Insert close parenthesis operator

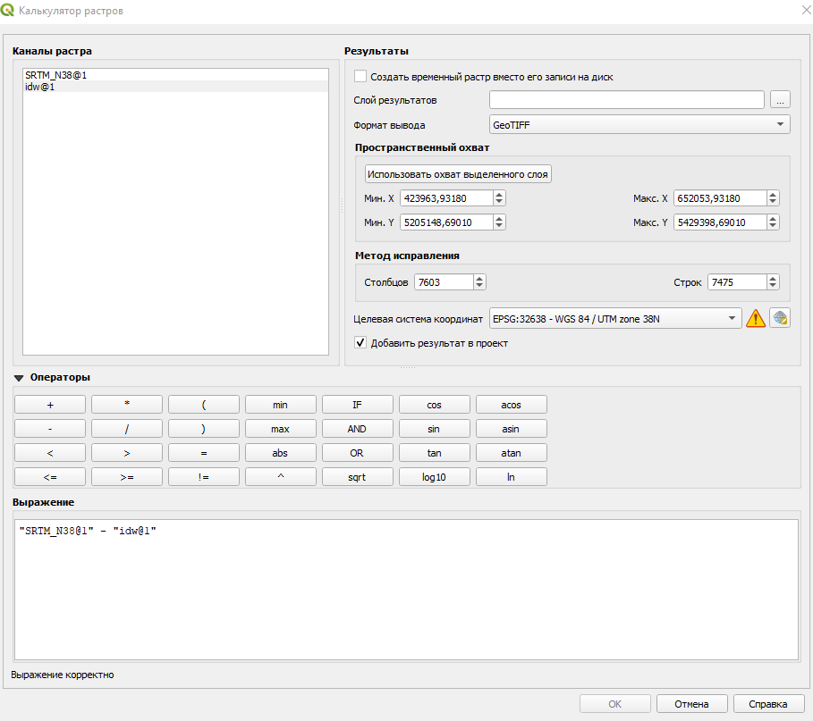(204, 429)
